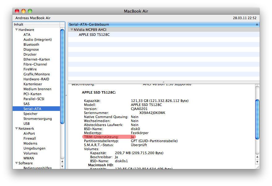This screenshot has width=272, height=186.
Task: Click details pane scroll up arrow
Action: [x=257, y=157]
